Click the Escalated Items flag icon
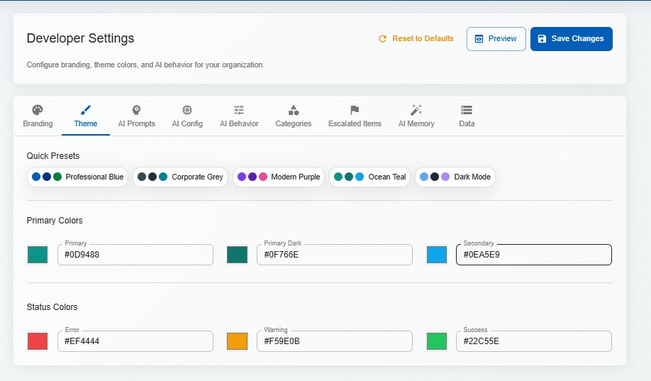This screenshot has height=381, width=651. (355, 110)
